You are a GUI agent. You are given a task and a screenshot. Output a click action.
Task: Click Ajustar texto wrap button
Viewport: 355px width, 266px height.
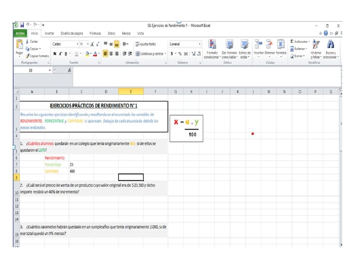[x=145, y=44]
